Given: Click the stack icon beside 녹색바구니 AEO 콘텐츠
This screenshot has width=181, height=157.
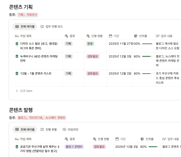Looking at the screenshot, I should tap(17, 56).
